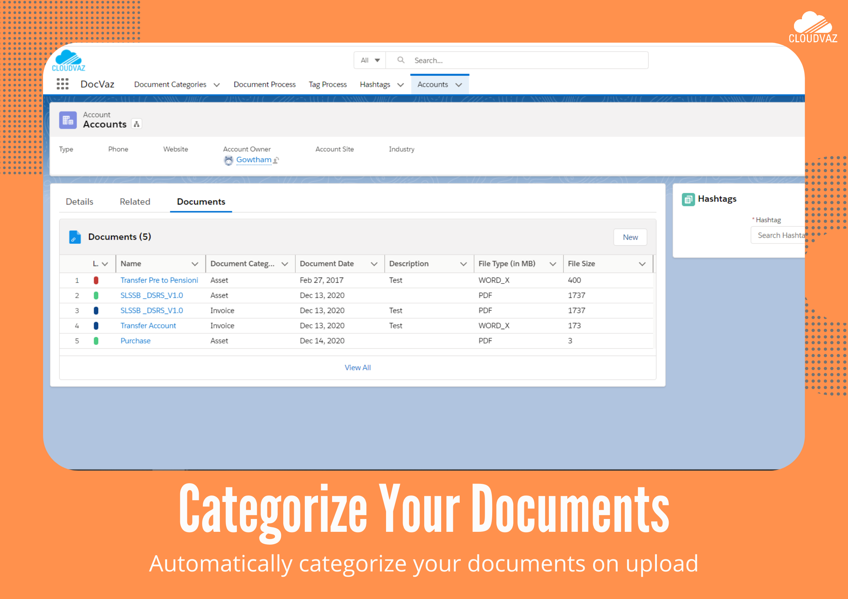Select Tag Process in the navigation bar
Image resolution: width=848 pixels, height=599 pixels.
(327, 84)
